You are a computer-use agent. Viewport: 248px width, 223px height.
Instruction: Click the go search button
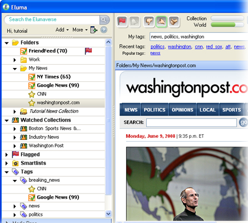click(244, 122)
